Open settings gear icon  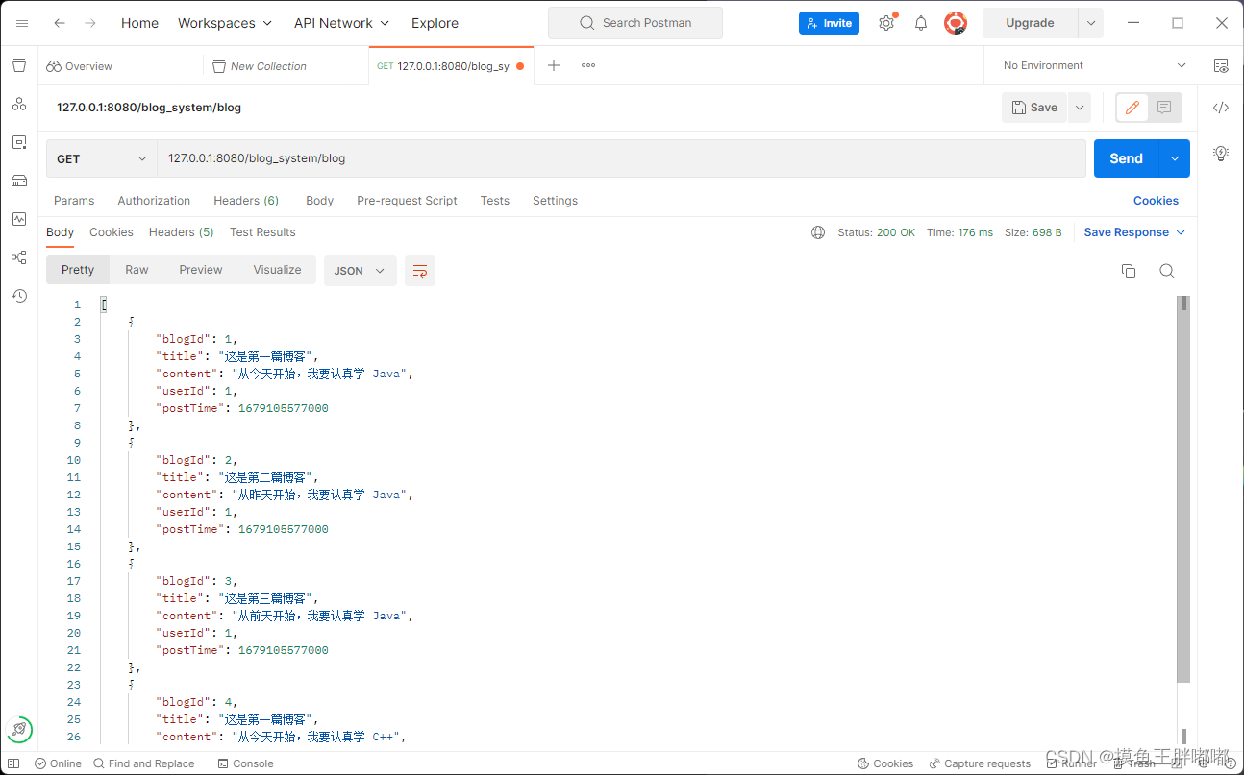(x=886, y=23)
